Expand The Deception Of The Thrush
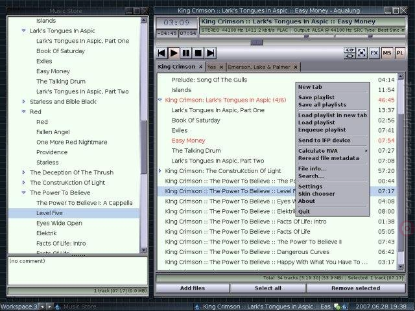The width and height of the screenshot is (415, 311). 24,172
